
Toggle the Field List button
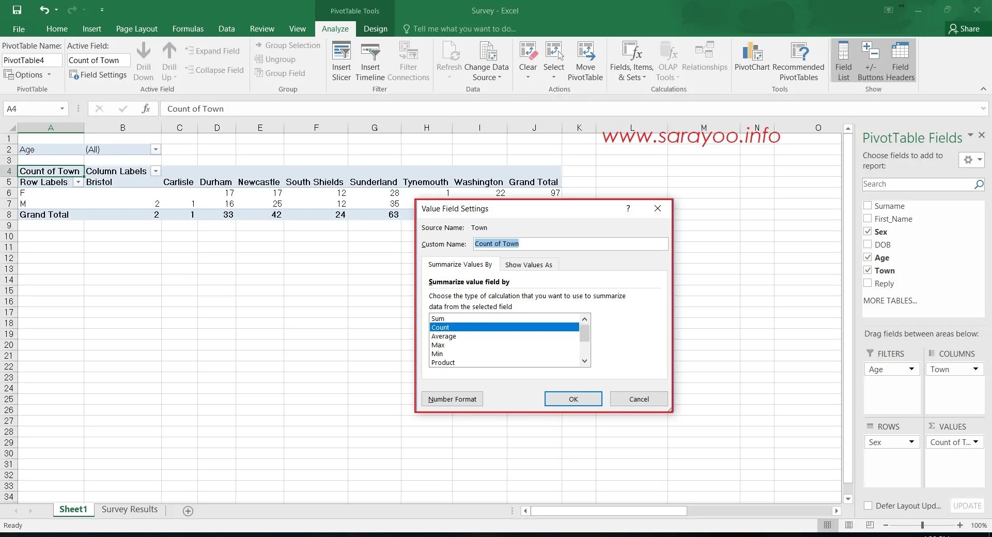point(843,62)
